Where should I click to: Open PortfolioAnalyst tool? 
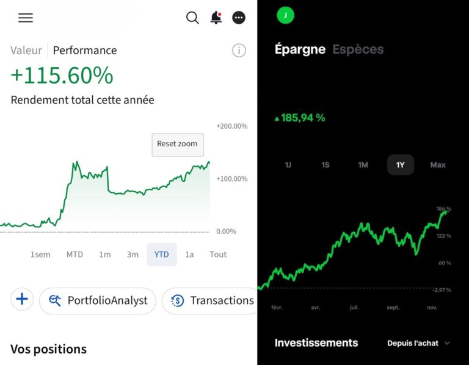pos(98,300)
